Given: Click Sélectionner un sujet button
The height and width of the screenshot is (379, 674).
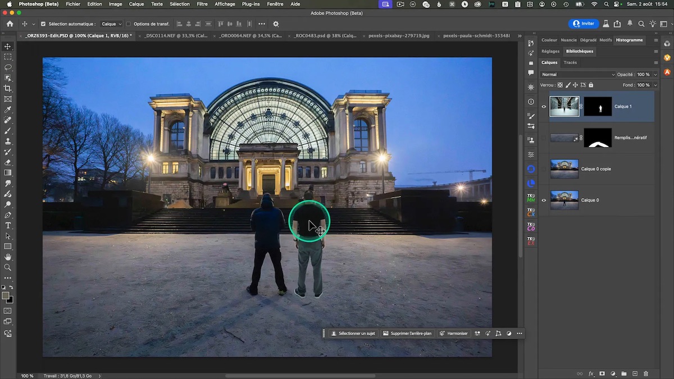Looking at the screenshot, I should [353, 334].
